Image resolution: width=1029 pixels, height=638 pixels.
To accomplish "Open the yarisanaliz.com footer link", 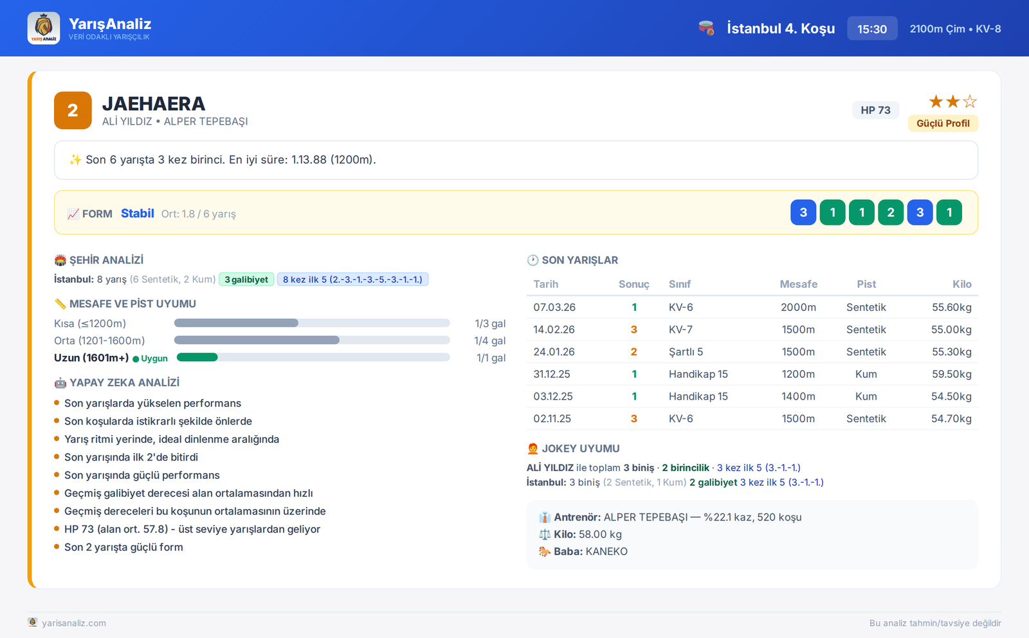I will 74,623.
